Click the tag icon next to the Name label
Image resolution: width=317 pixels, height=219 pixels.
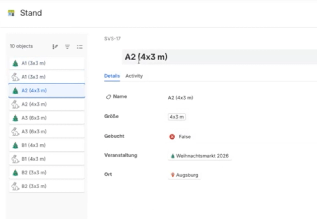coord(108,97)
